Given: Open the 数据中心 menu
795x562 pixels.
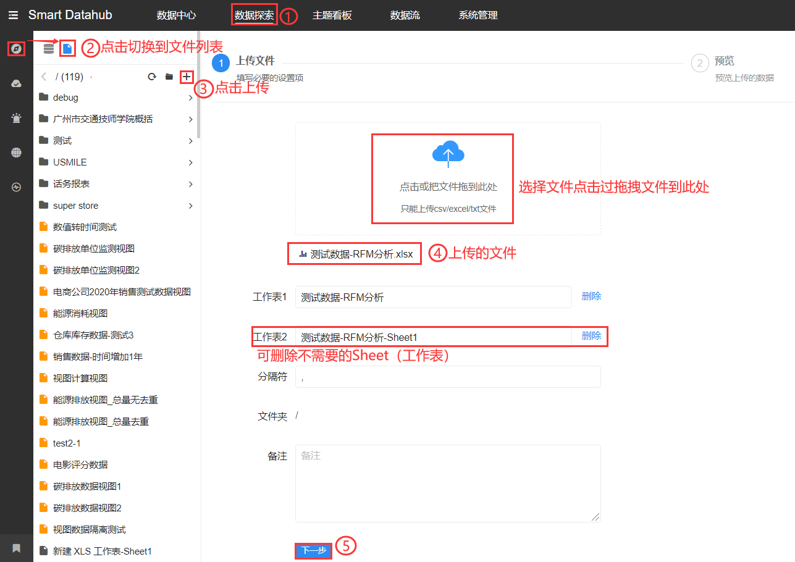Looking at the screenshot, I should (x=176, y=15).
